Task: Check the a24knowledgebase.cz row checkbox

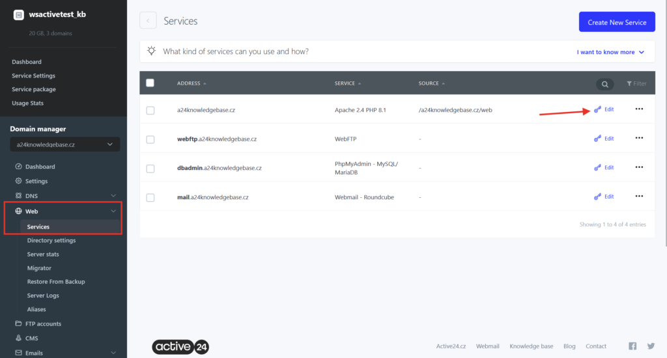Action: pos(150,111)
